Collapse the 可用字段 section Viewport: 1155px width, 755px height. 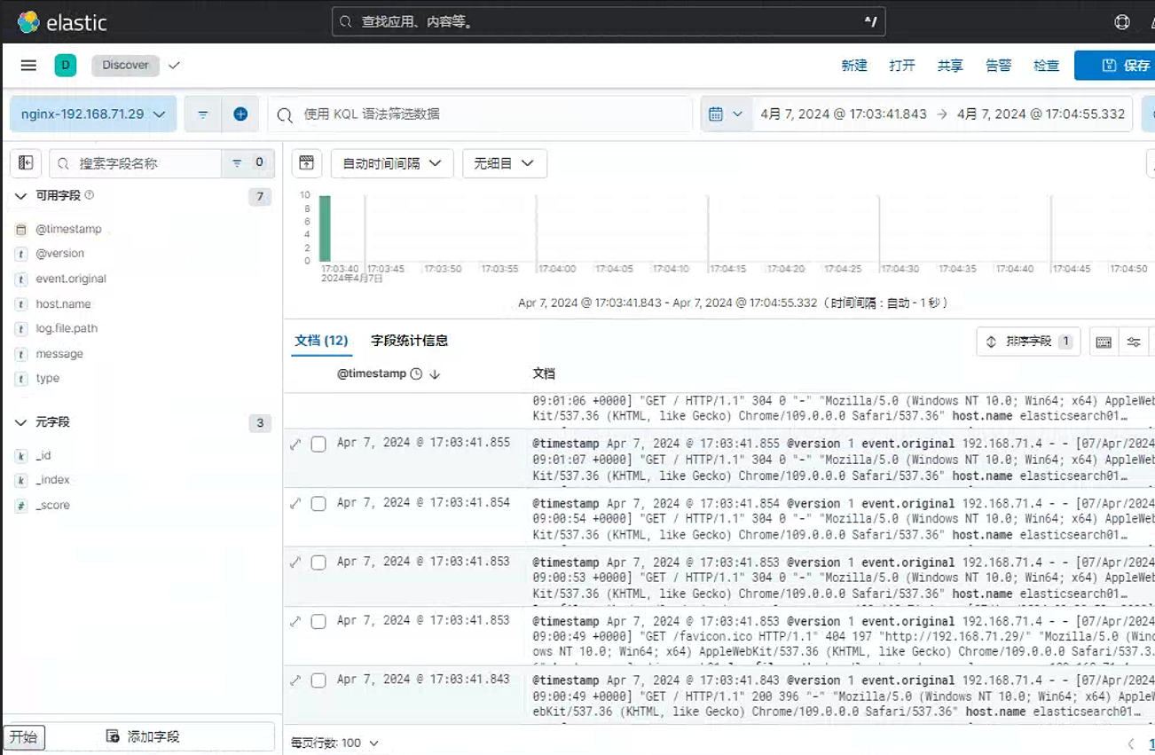20,196
